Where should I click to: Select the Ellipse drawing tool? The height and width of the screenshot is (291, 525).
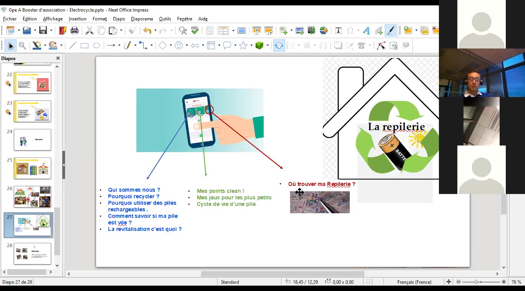coord(96,45)
